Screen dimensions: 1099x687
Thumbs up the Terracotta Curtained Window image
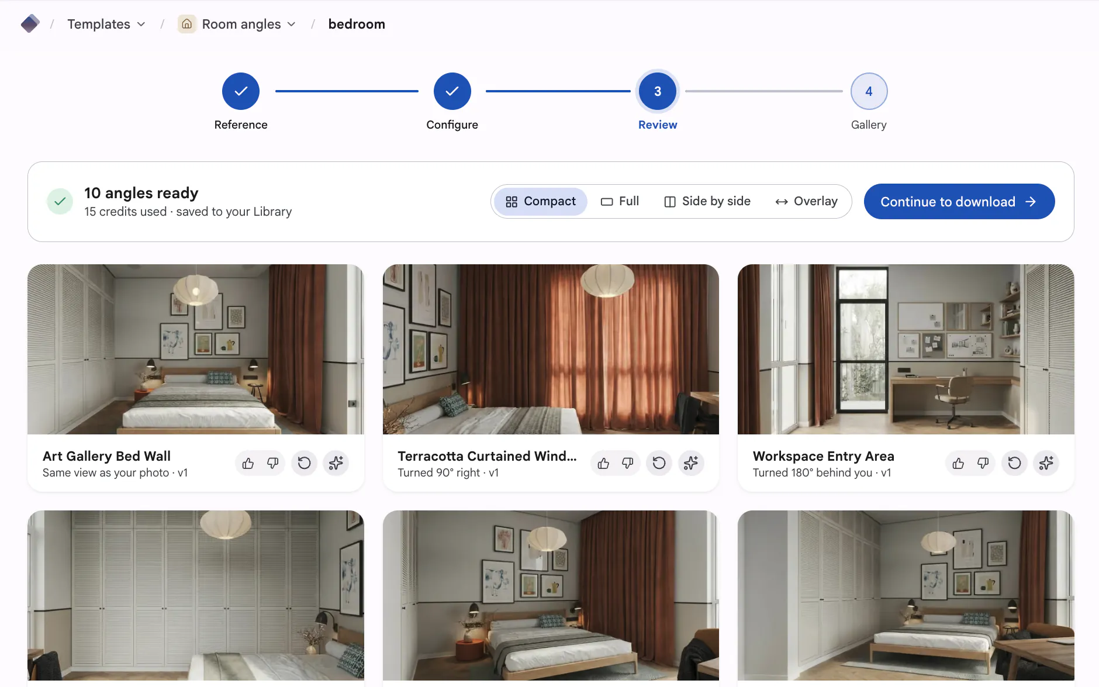[603, 463]
